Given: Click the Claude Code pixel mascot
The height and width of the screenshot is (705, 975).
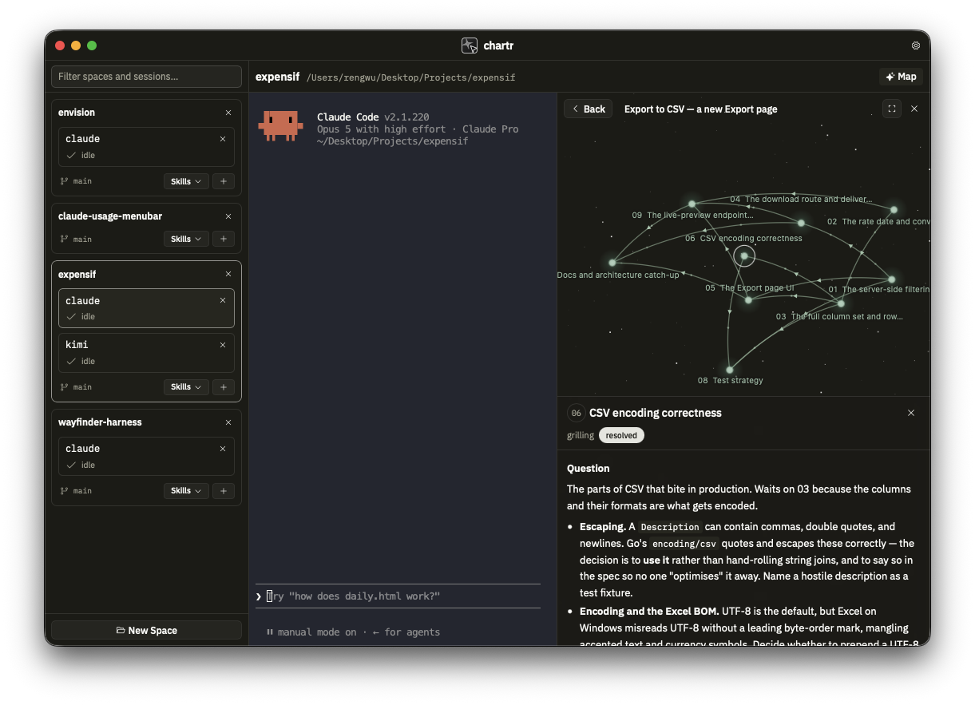Looking at the screenshot, I should pyautogui.click(x=280, y=125).
